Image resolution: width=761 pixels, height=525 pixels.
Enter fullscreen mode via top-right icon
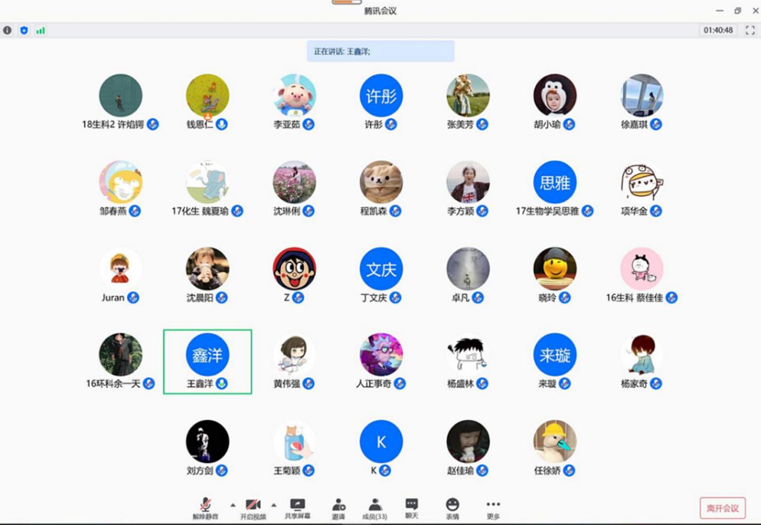[750, 30]
